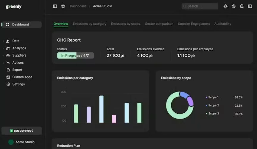Click the Reduction Plan heading
257x149 pixels.
(68, 146)
